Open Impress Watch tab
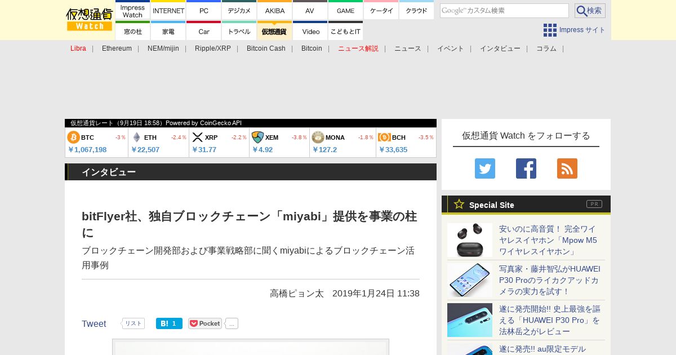This screenshot has height=355, width=676. 132,11
